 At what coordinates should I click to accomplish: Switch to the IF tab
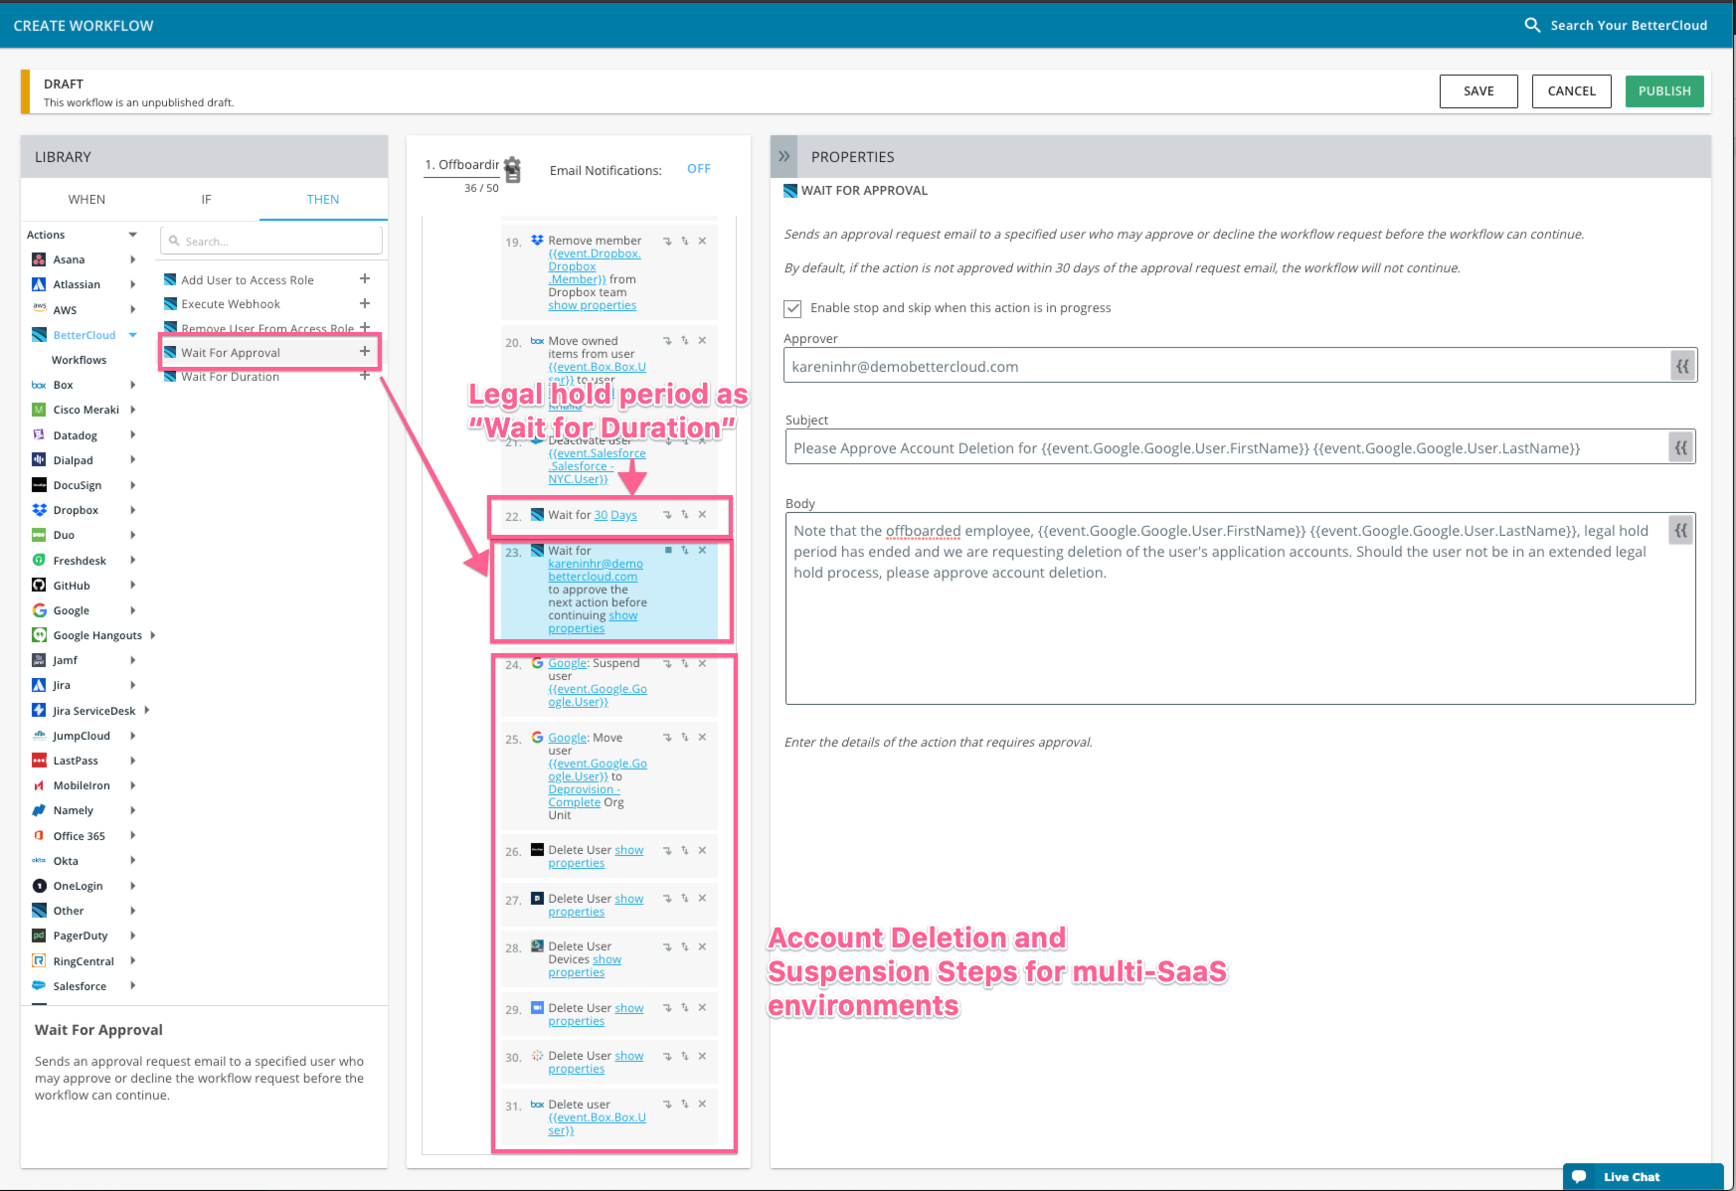click(x=206, y=199)
